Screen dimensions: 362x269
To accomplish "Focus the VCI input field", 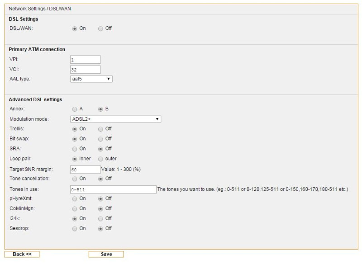I will pos(85,70).
